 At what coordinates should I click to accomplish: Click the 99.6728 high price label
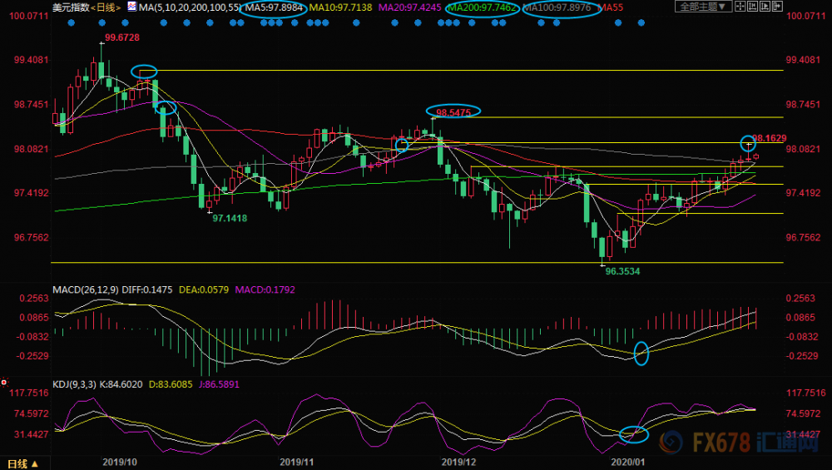(122, 37)
